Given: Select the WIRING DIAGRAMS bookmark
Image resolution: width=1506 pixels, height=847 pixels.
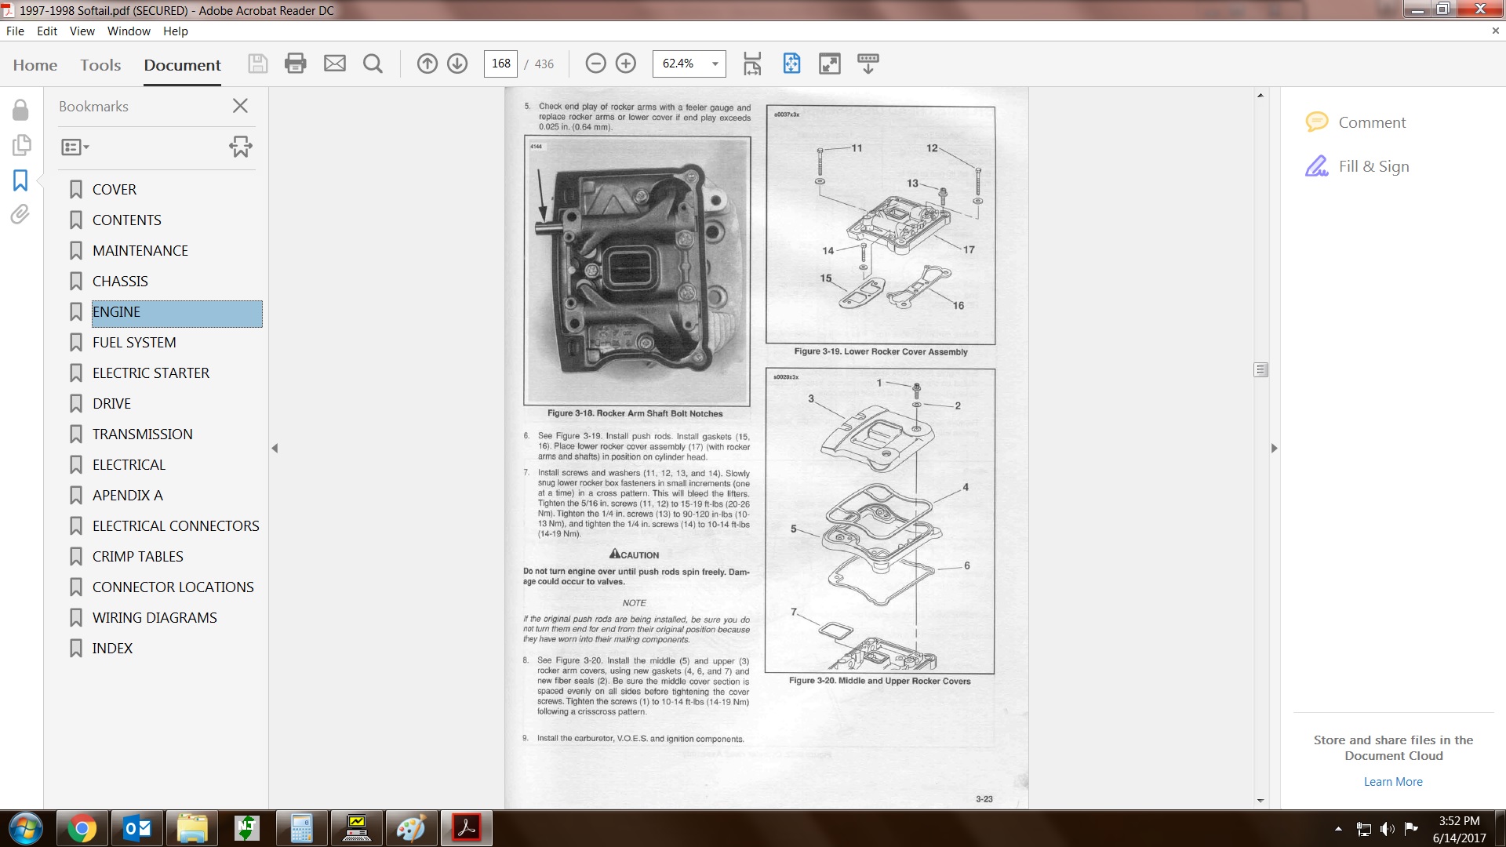Looking at the screenshot, I should 155,618.
